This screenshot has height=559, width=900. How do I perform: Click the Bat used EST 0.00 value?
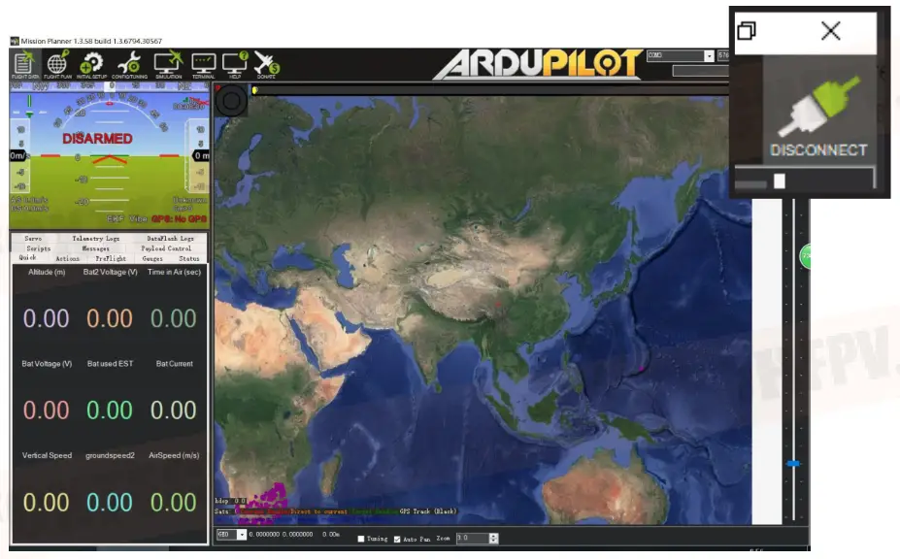pos(110,411)
